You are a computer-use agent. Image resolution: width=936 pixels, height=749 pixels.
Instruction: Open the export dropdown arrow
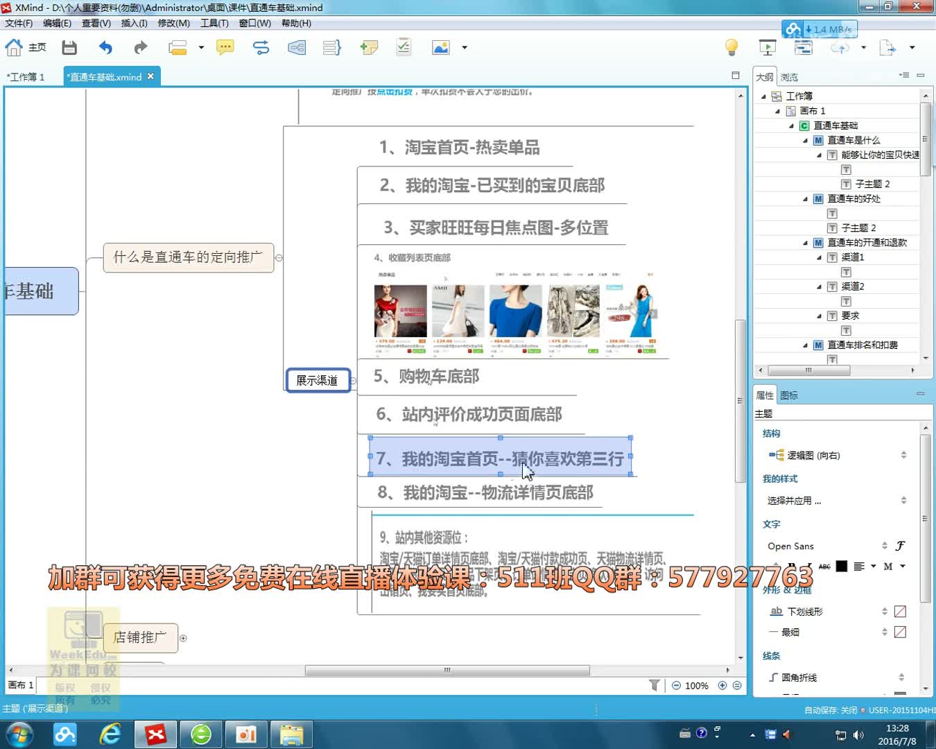(912, 47)
